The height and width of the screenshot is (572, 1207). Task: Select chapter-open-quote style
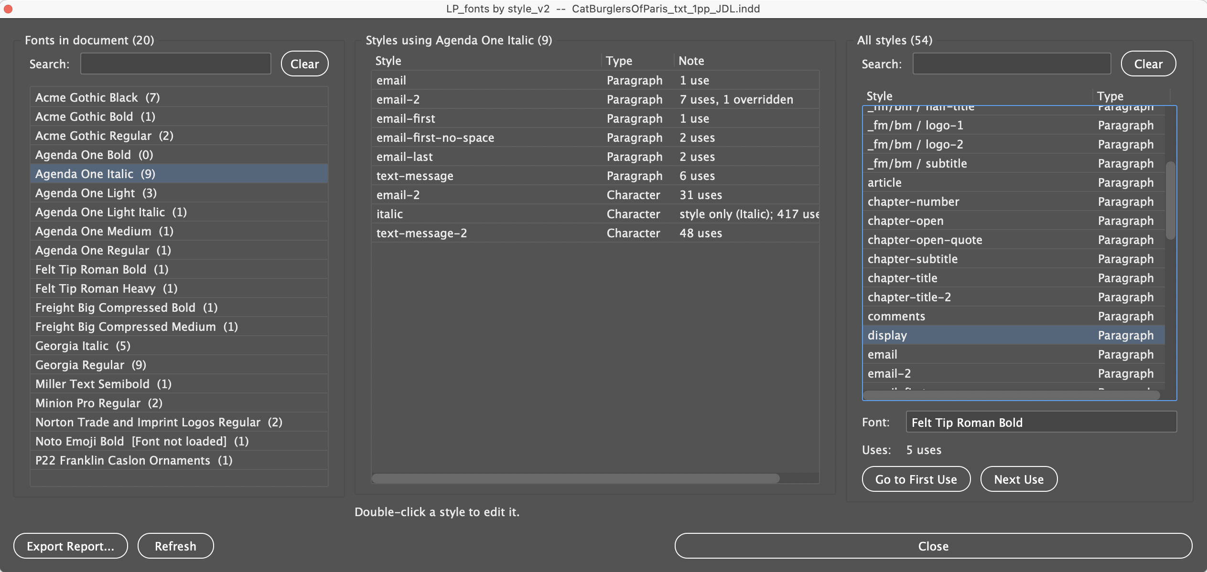point(1014,240)
